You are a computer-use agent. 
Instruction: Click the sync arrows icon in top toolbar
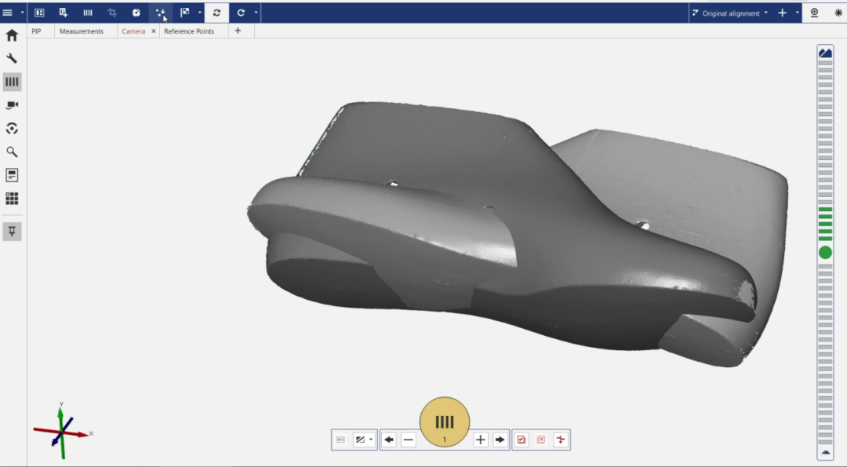tap(216, 13)
